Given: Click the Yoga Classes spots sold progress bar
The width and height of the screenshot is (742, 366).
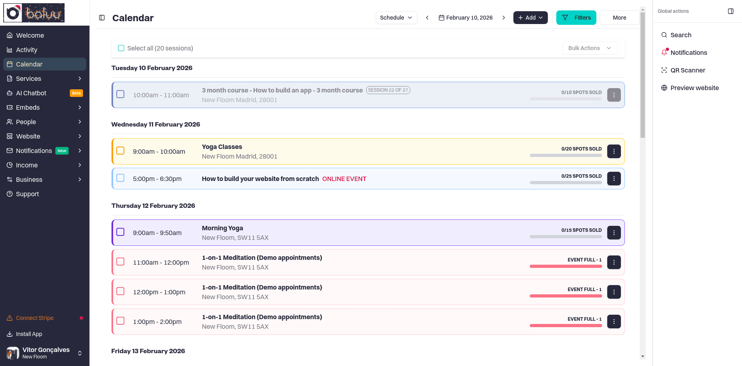Looking at the screenshot, I should click(566, 155).
